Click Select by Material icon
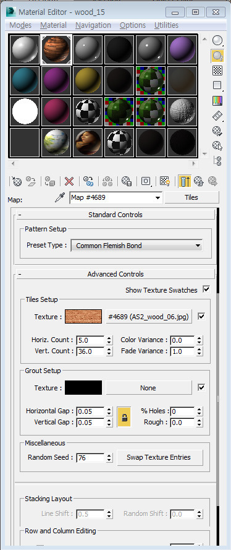The image size is (231, 550). pyautogui.click(x=217, y=145)
